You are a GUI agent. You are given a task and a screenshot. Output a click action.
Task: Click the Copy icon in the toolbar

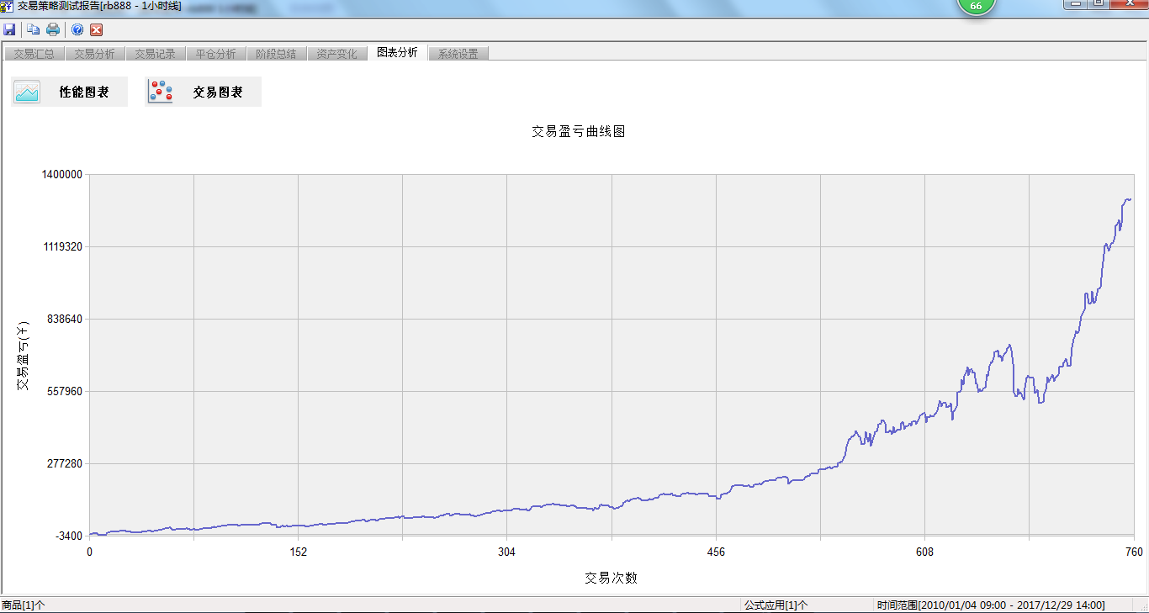click(34, 29)
